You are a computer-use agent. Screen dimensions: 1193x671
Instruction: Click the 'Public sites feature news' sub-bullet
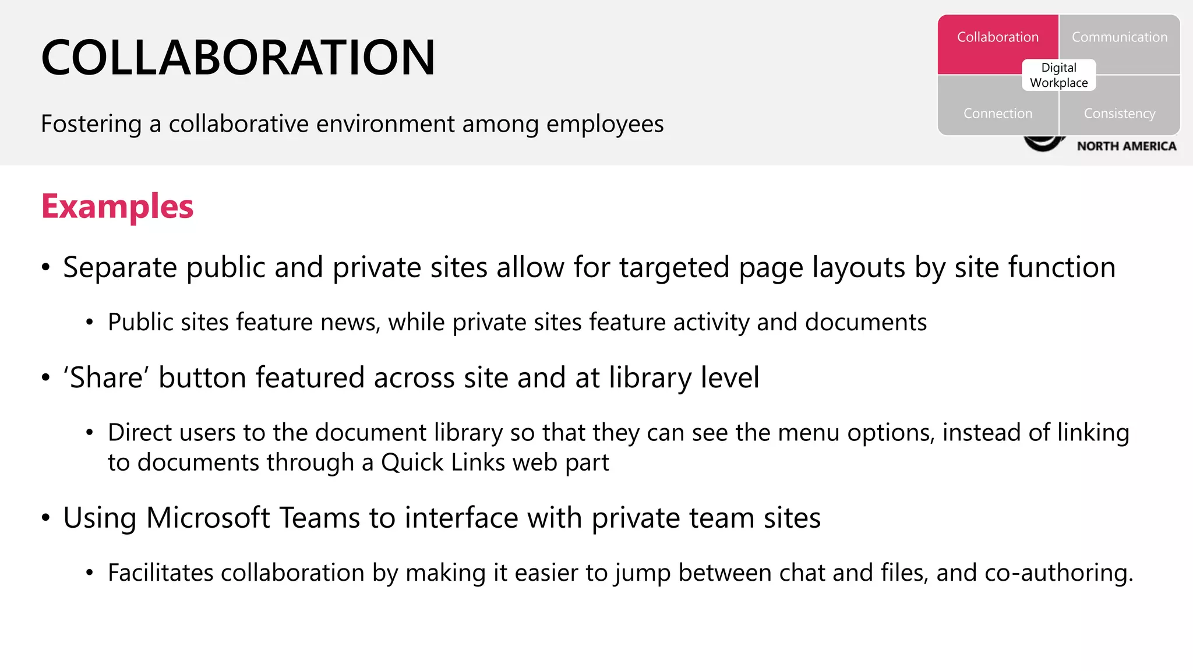pos(517,322)
